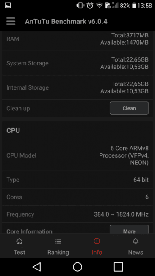Tap the Android back triangle

pyautogui.click(x=37, y=267)
